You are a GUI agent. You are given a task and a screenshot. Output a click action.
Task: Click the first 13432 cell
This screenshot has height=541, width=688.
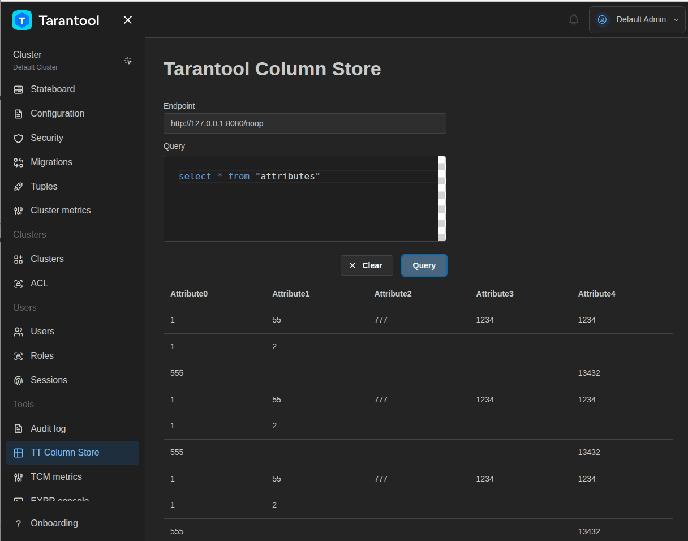click(x=589, y=373)
